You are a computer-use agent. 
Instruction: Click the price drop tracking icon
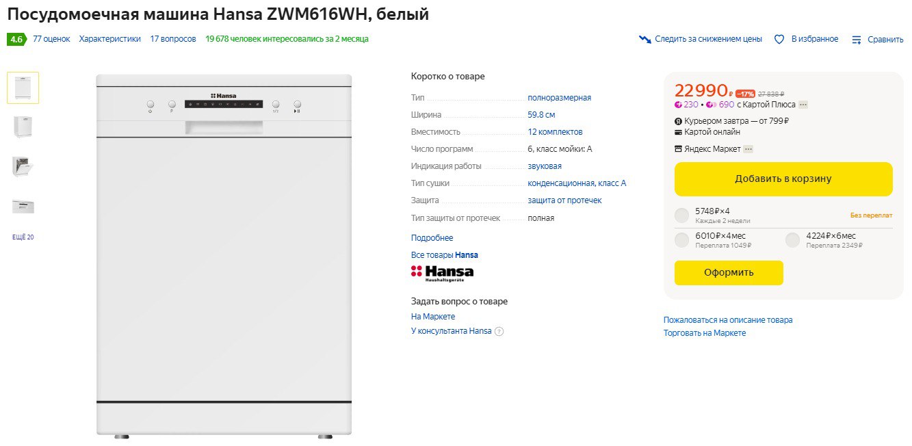point(644,40)
